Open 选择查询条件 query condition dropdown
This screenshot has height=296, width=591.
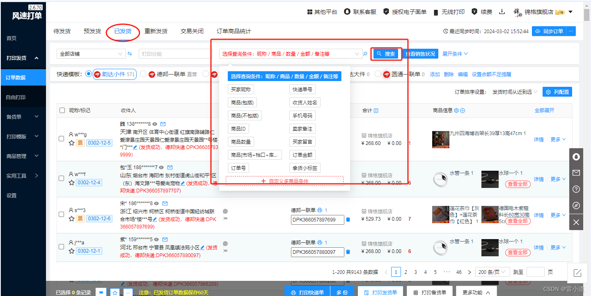(291, 54)
